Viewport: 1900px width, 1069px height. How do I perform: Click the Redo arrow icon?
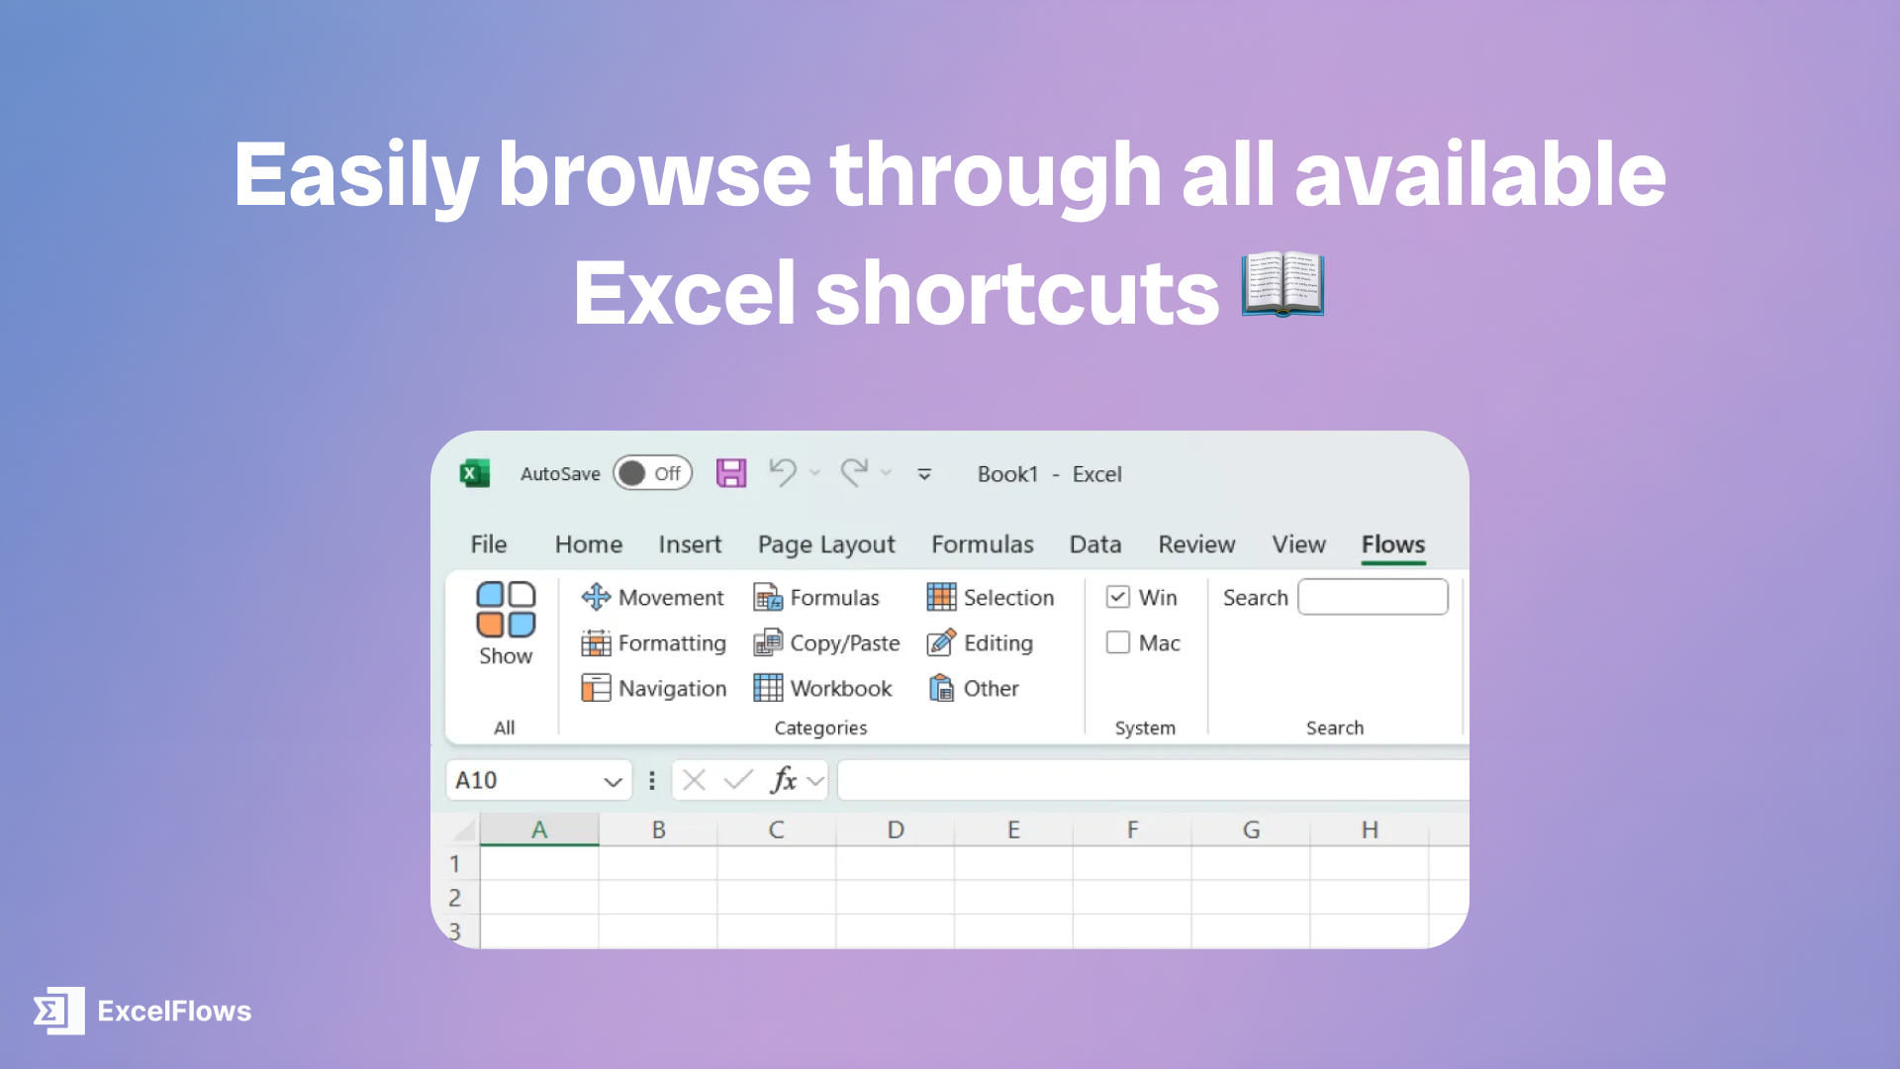pos(854,473)
